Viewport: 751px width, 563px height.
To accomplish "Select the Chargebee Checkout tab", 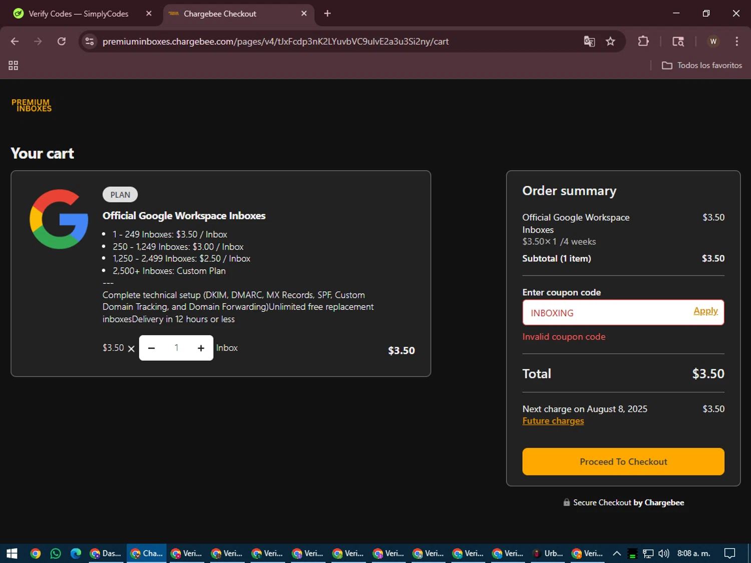I will (220, 14).
